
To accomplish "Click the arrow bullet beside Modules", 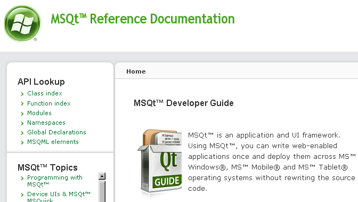I will pyautogui.click(x=22, y=114).
